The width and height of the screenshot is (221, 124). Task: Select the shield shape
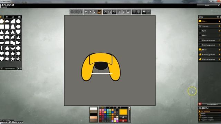pos(18,32)
